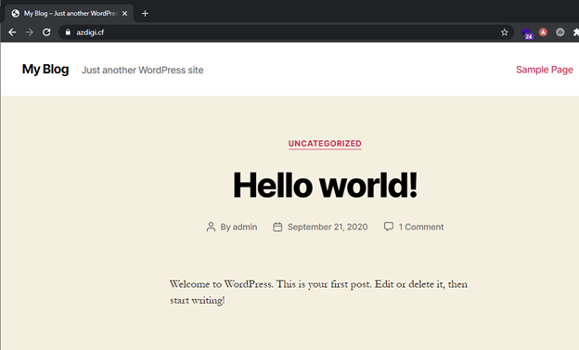Open a new tab with the plus button

coord(145,13)
